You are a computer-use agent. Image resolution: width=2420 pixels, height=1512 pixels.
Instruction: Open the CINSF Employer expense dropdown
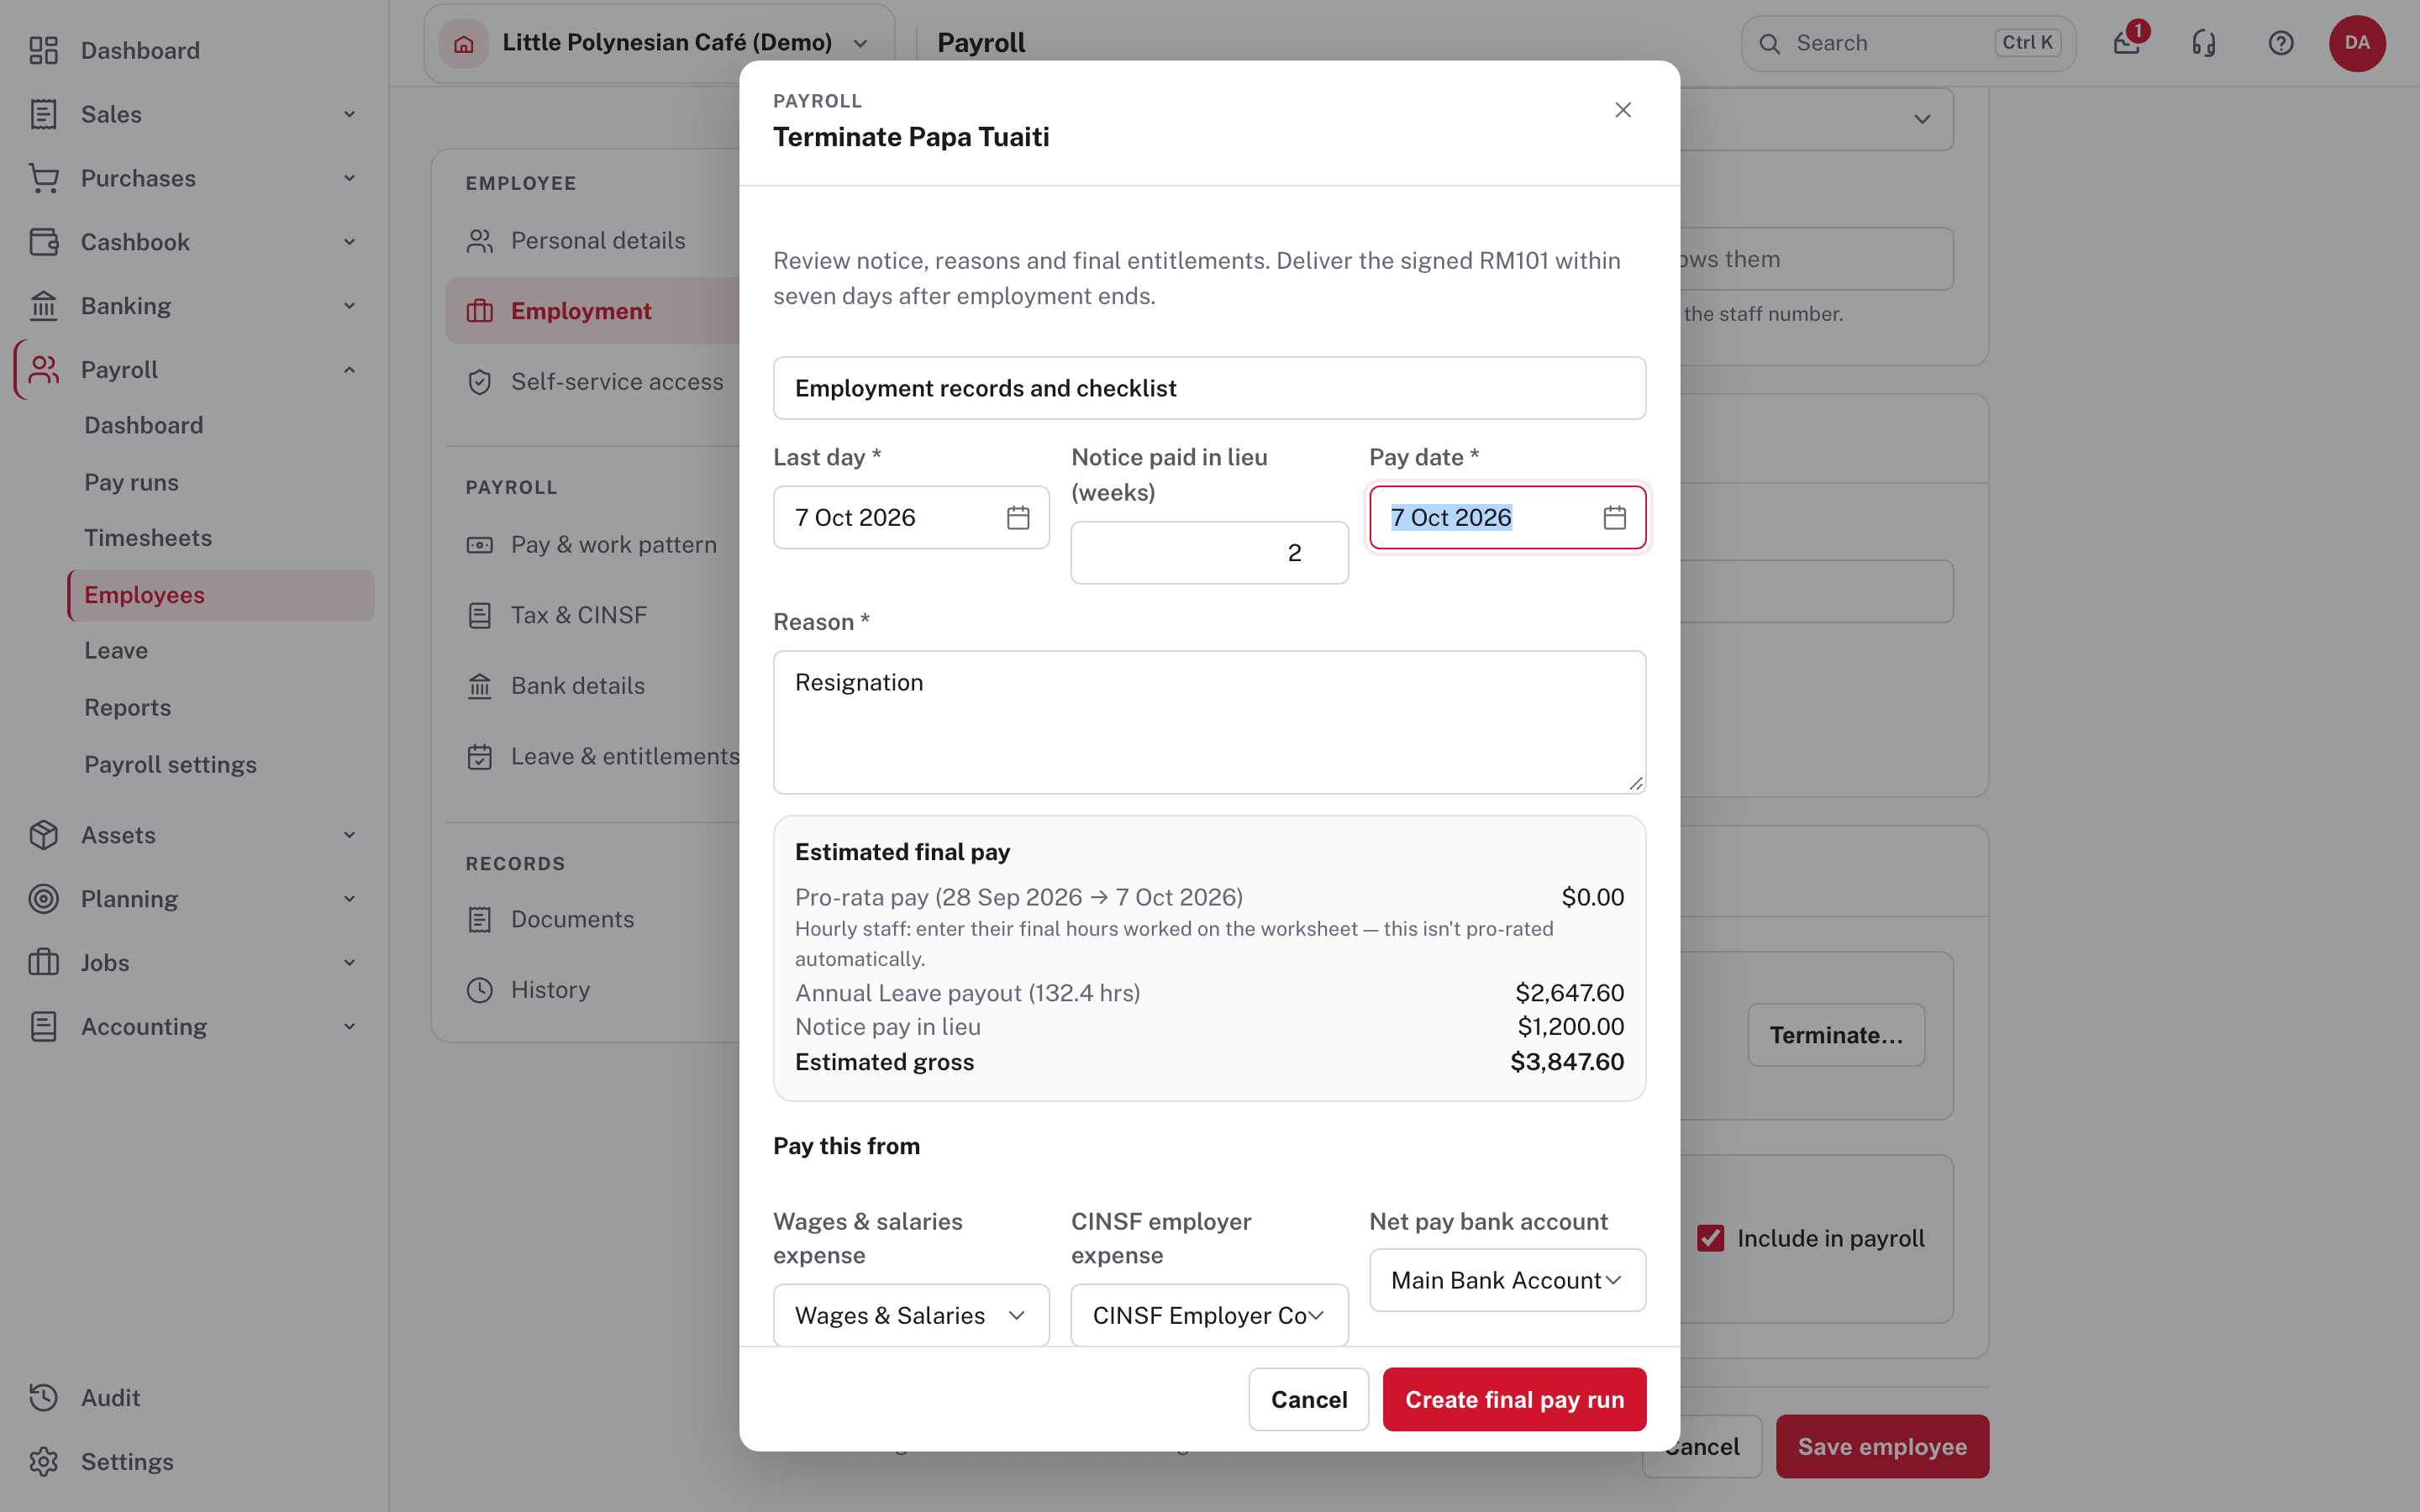(1209, 1315)
